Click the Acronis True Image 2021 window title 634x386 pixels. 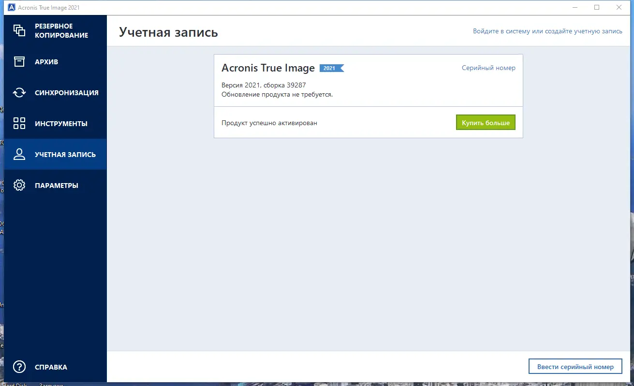pyautogui.click(x=49, y=7)
